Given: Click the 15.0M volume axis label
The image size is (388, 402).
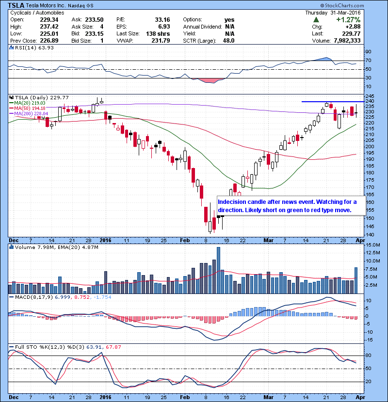Looking at the screenshot, I should click(372, 245).
